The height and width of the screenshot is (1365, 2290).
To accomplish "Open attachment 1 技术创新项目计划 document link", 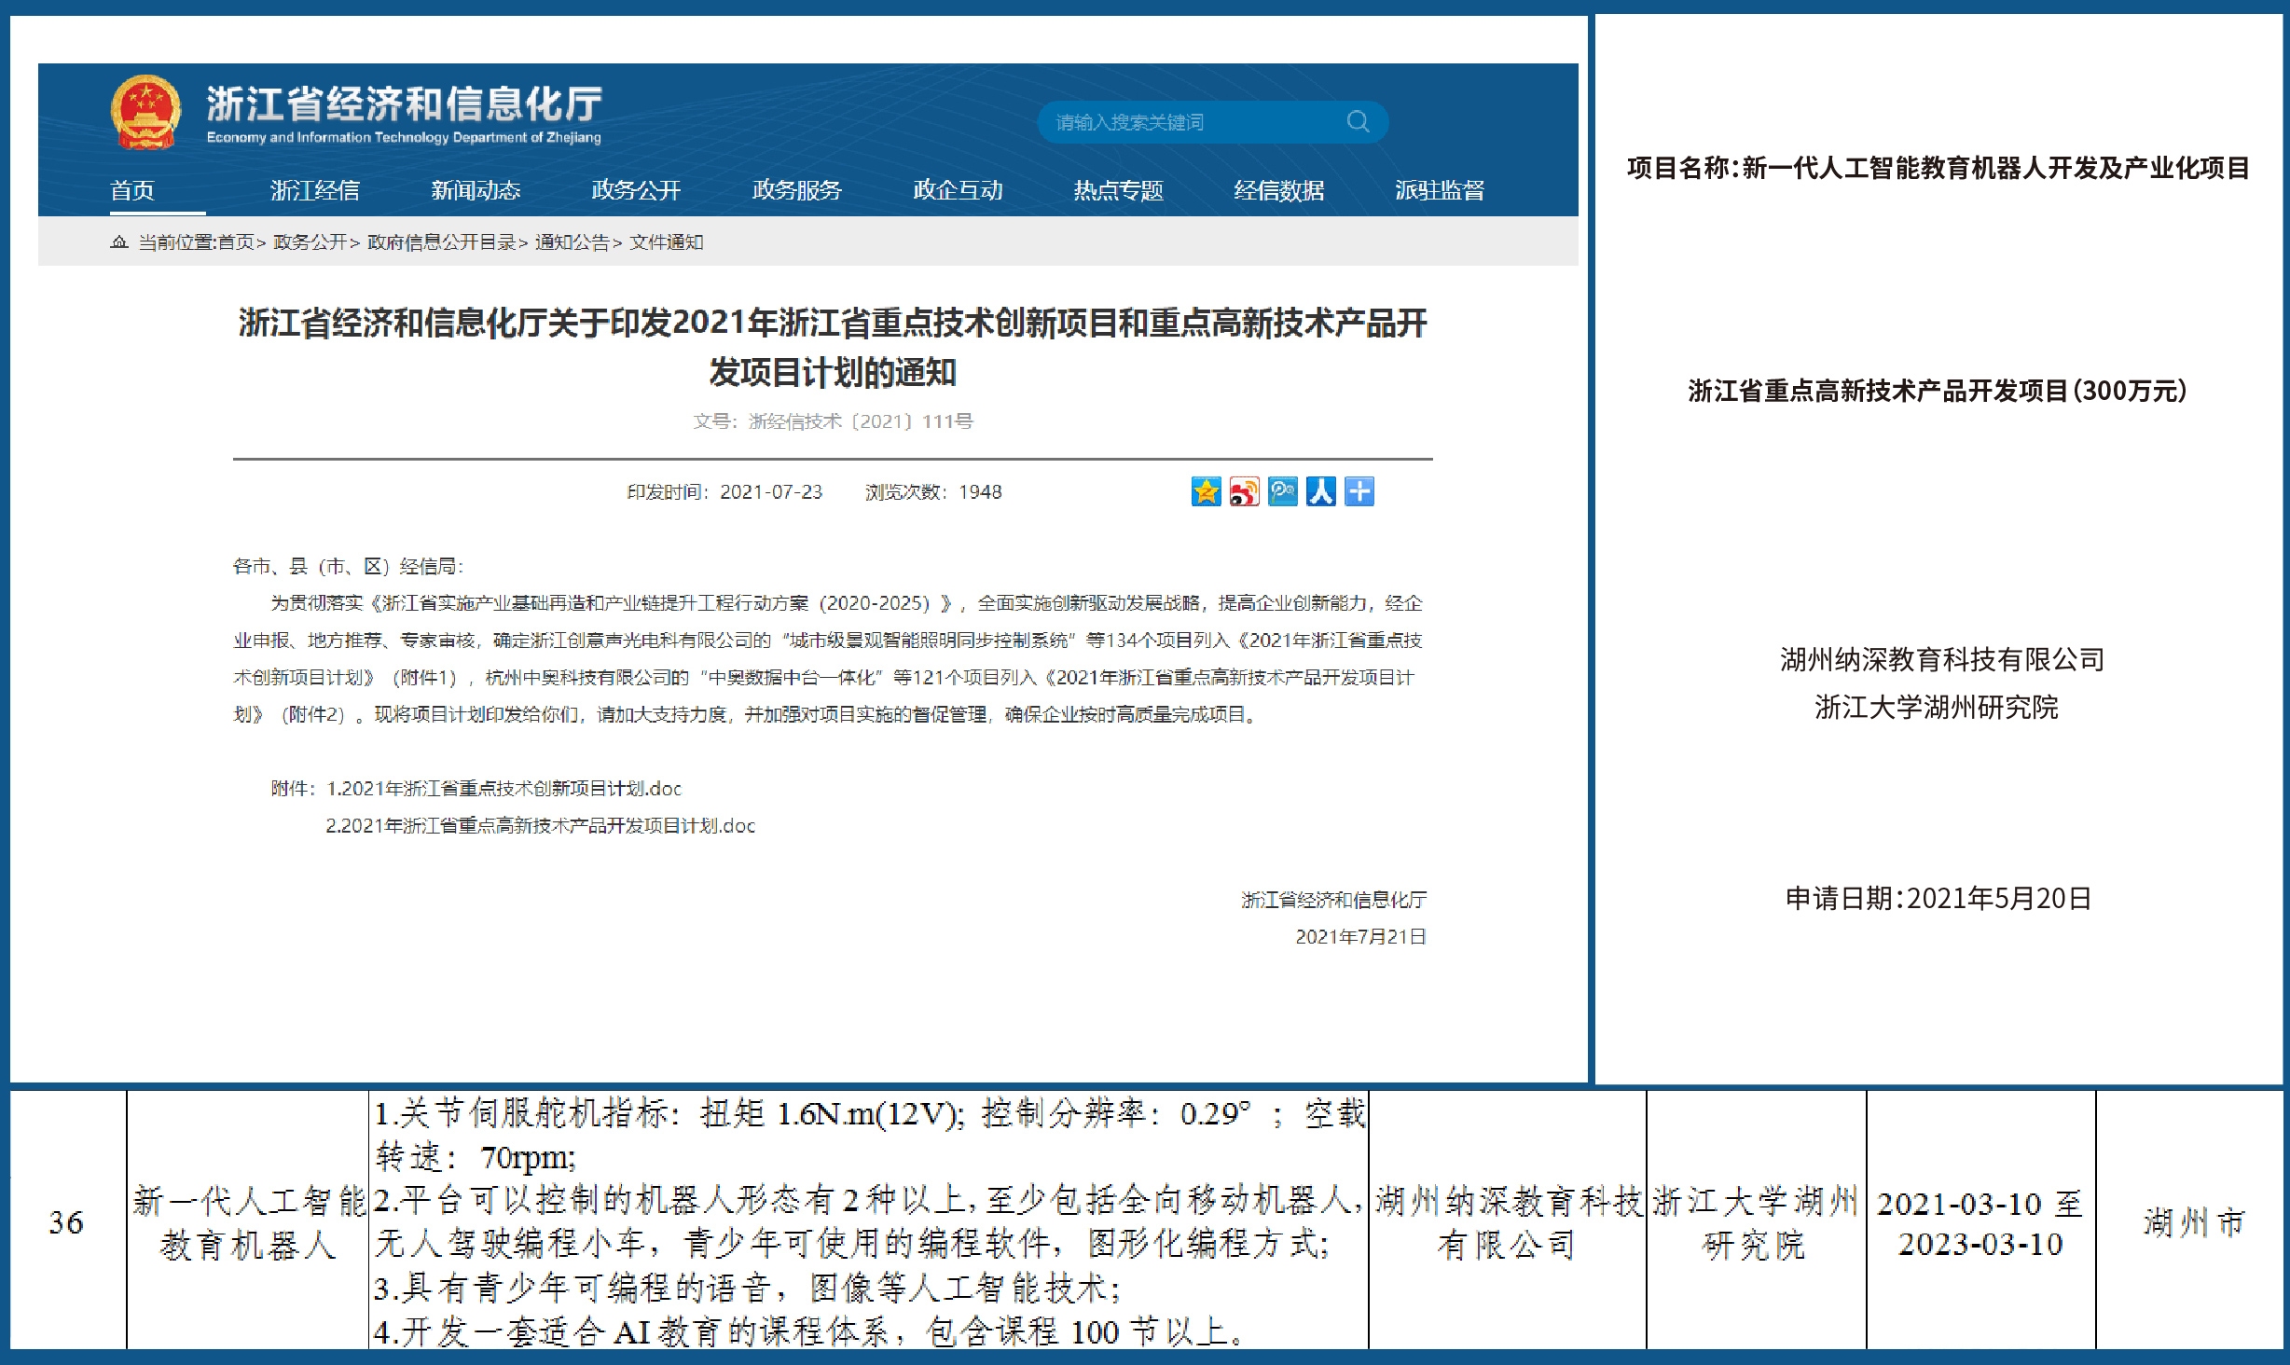I will pyautogui.click(x=504, y=788).
